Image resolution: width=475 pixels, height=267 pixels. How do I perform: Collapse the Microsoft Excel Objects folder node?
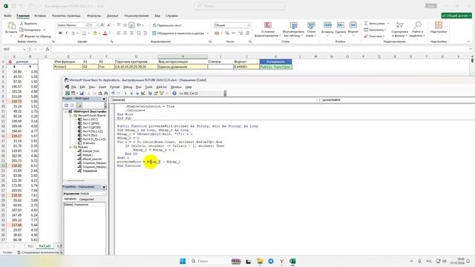[x=71, y=116]
